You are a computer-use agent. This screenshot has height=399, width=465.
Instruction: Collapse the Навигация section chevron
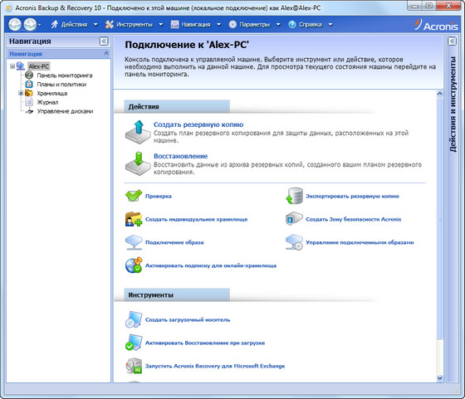106,53
